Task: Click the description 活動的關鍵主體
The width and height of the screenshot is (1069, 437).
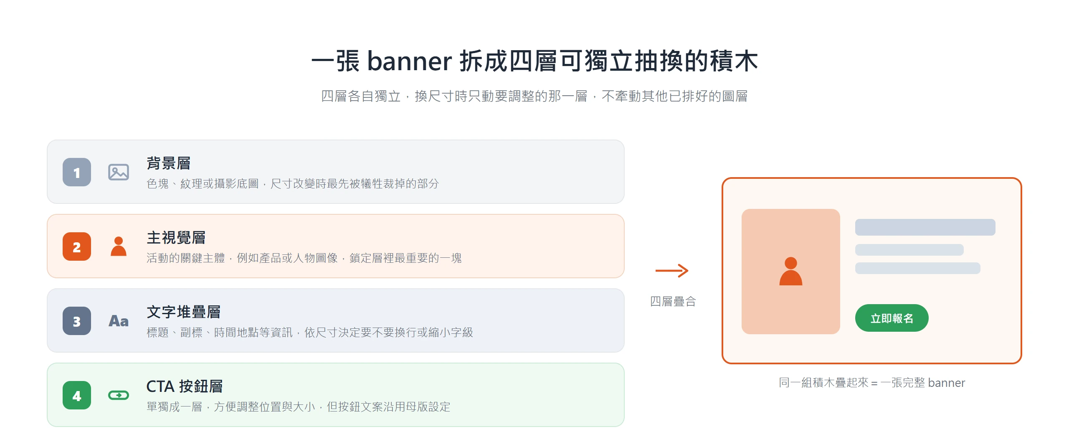Action: coord(304,258)
